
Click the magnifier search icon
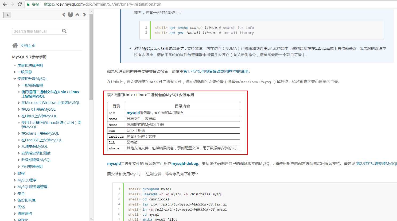pyautogui.click(x=64, y=31)
